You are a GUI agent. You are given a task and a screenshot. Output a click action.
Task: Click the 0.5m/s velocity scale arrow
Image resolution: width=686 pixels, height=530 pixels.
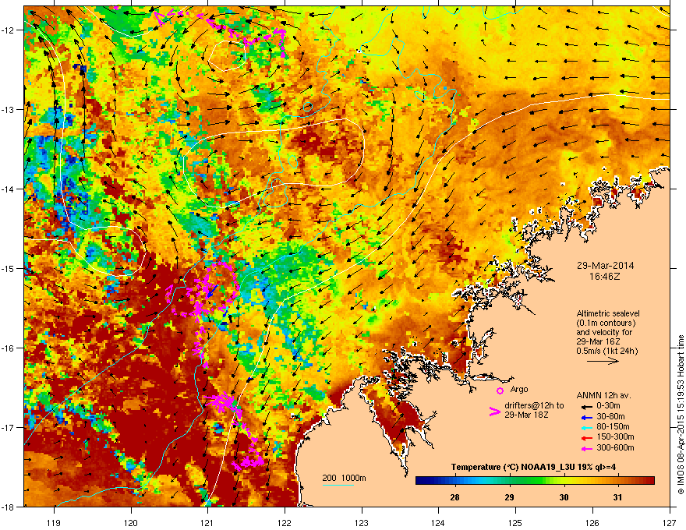pyautogui.click(x=603, y=361)
